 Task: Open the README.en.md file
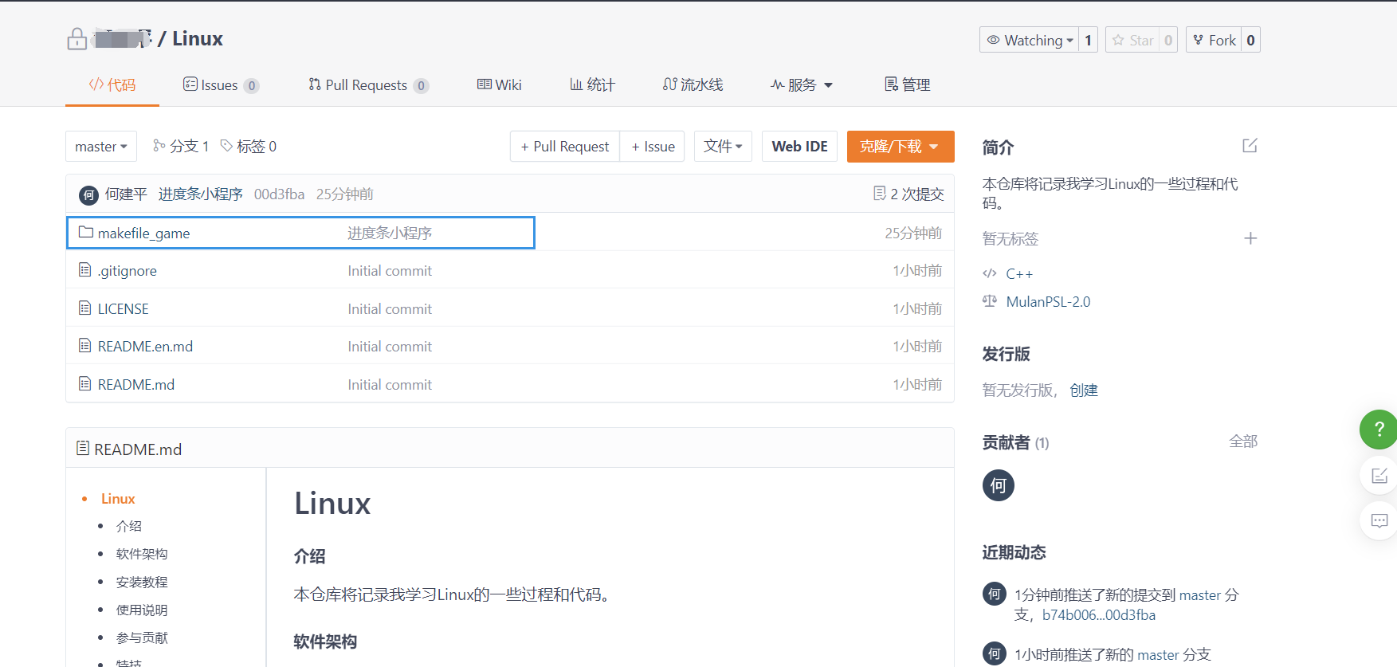click(x=145, y=346)
